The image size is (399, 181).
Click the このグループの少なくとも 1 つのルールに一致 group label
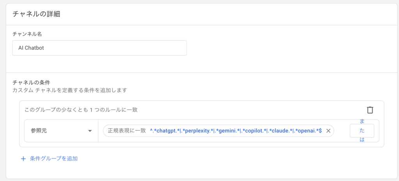click(x=81, y=110)
